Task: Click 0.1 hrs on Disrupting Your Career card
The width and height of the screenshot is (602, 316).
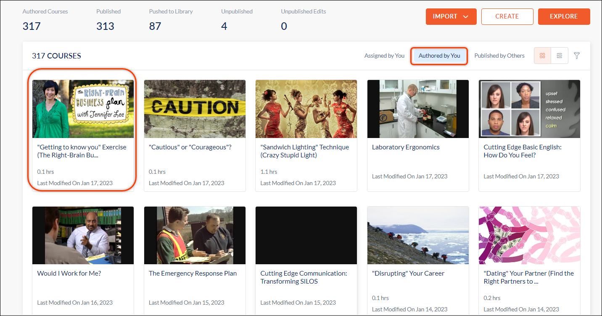Action: click(380, 298)
